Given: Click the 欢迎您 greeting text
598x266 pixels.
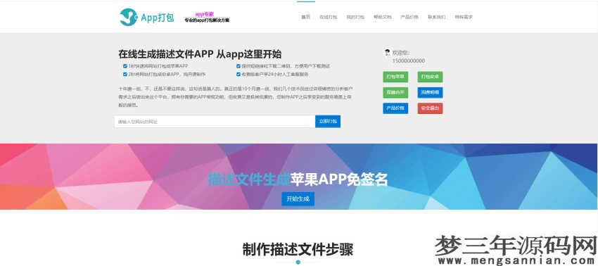Looking at the screenshot, I should point(400,53).
